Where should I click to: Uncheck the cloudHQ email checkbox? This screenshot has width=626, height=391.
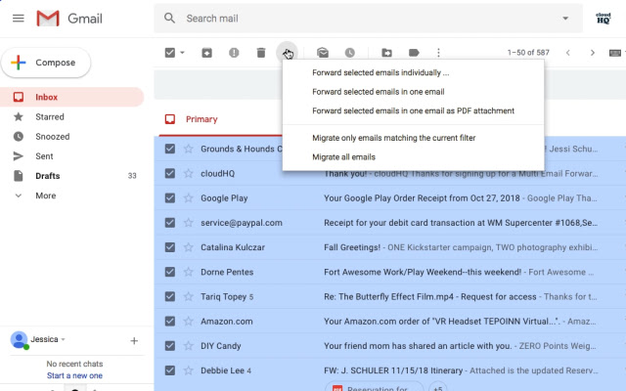point(170,173)
